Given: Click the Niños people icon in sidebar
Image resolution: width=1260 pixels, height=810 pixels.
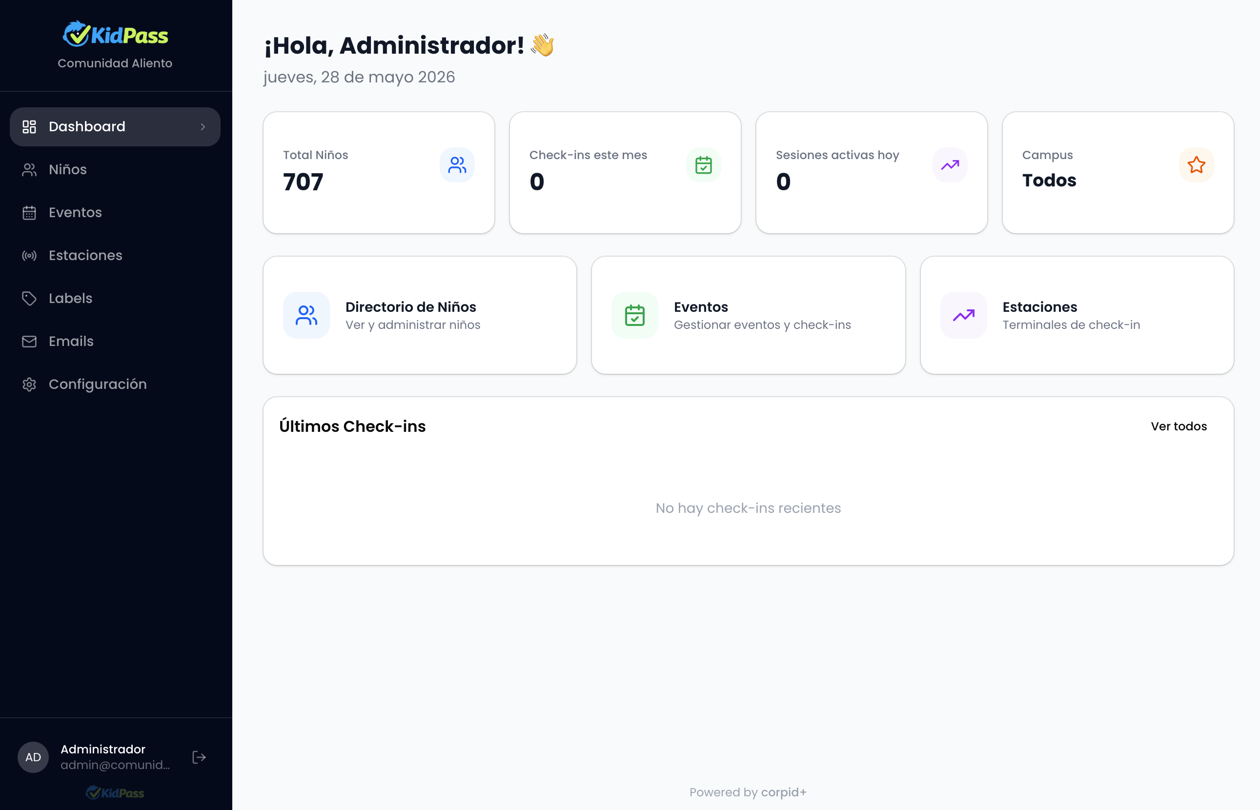Looking at the screenshot, I should [29, 169].
